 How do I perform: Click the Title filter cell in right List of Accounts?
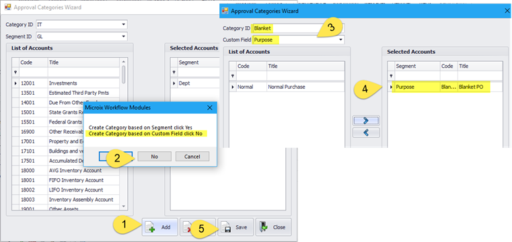point(305,76)
